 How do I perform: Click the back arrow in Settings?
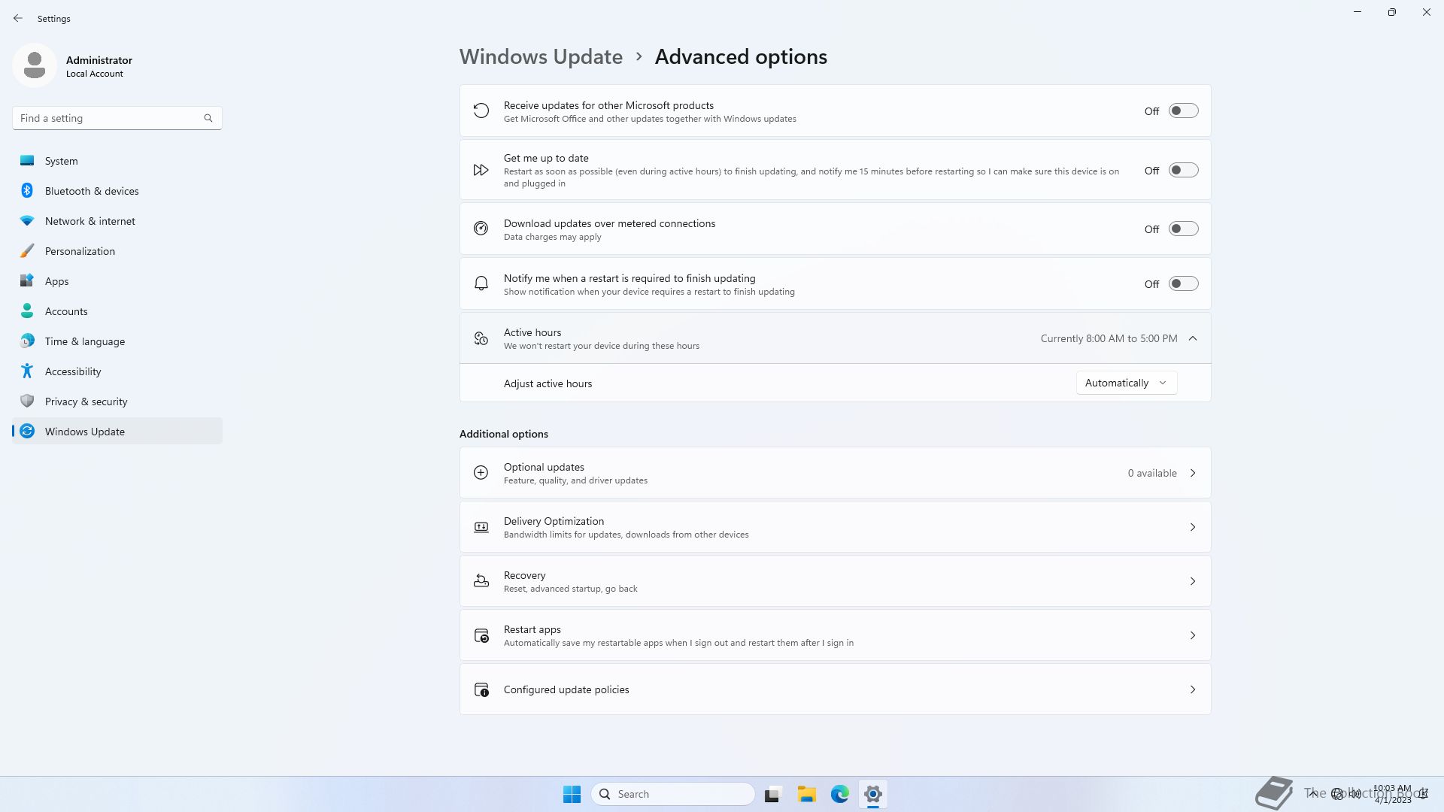point(18,18)
